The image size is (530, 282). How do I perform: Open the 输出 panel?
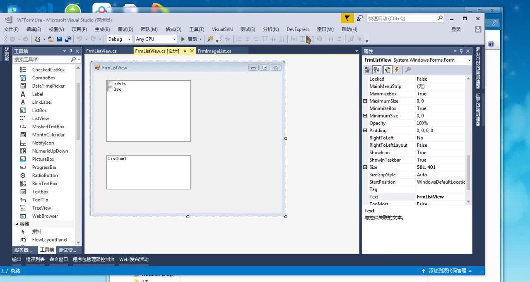coord(17,260)
